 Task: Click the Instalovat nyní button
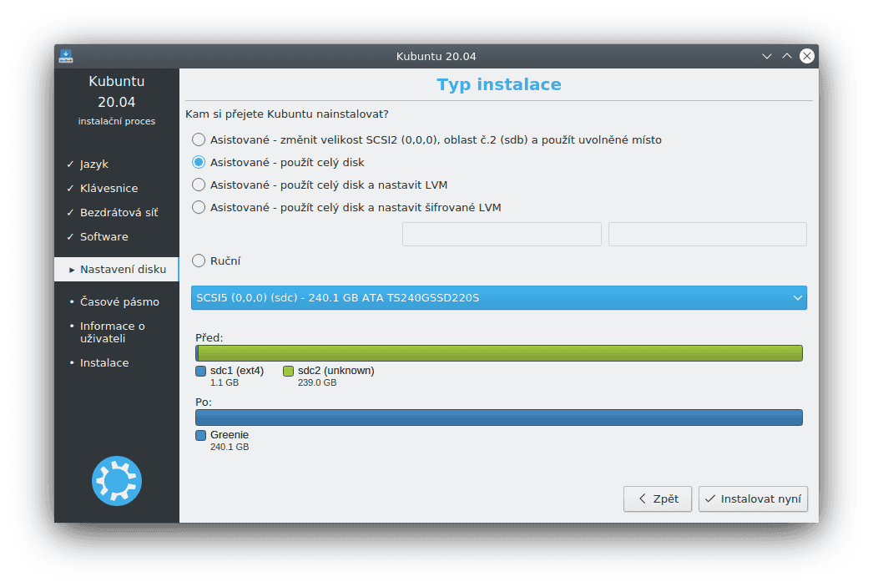point(753,498)
